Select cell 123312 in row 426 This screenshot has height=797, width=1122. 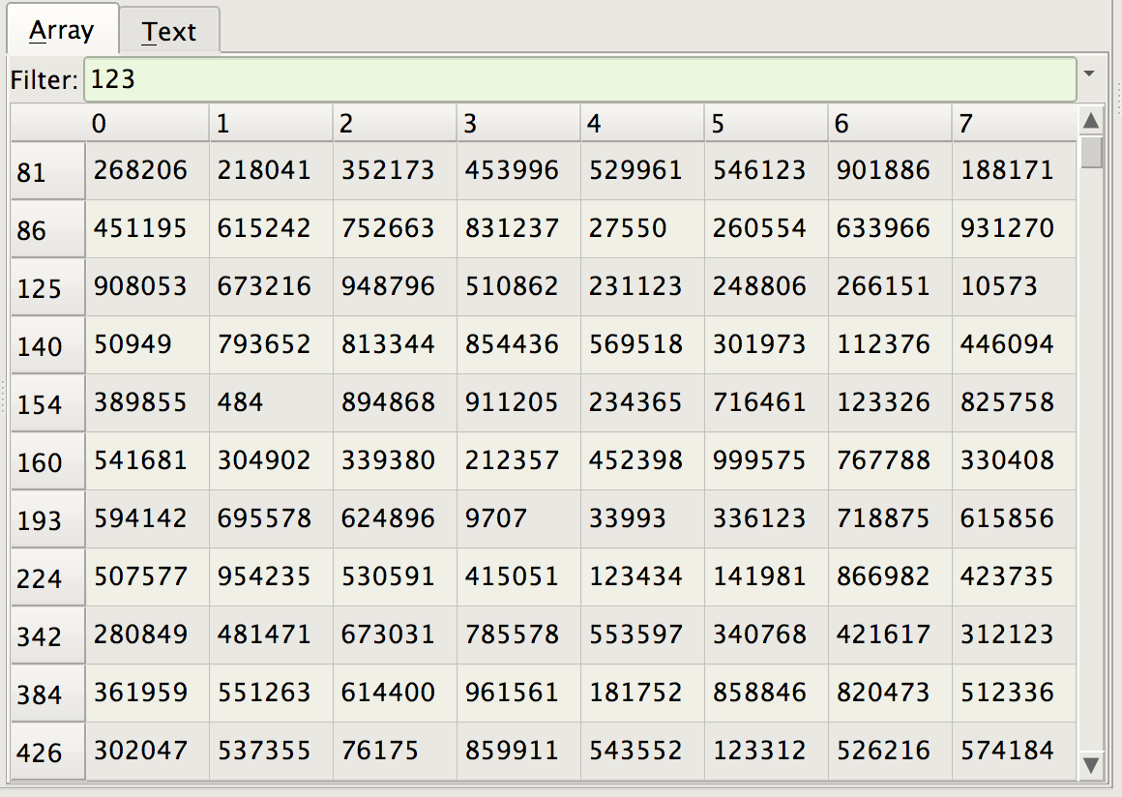point(766,751)
